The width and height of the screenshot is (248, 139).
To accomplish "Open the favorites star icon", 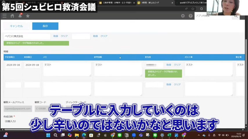I will pos(28,16).
